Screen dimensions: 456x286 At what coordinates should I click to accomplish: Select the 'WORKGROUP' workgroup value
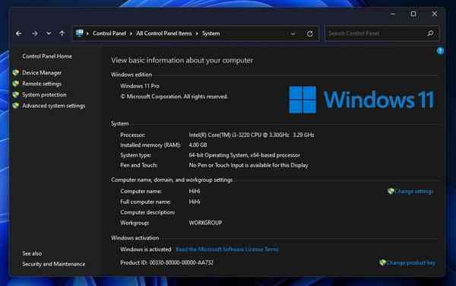[205, 223]
